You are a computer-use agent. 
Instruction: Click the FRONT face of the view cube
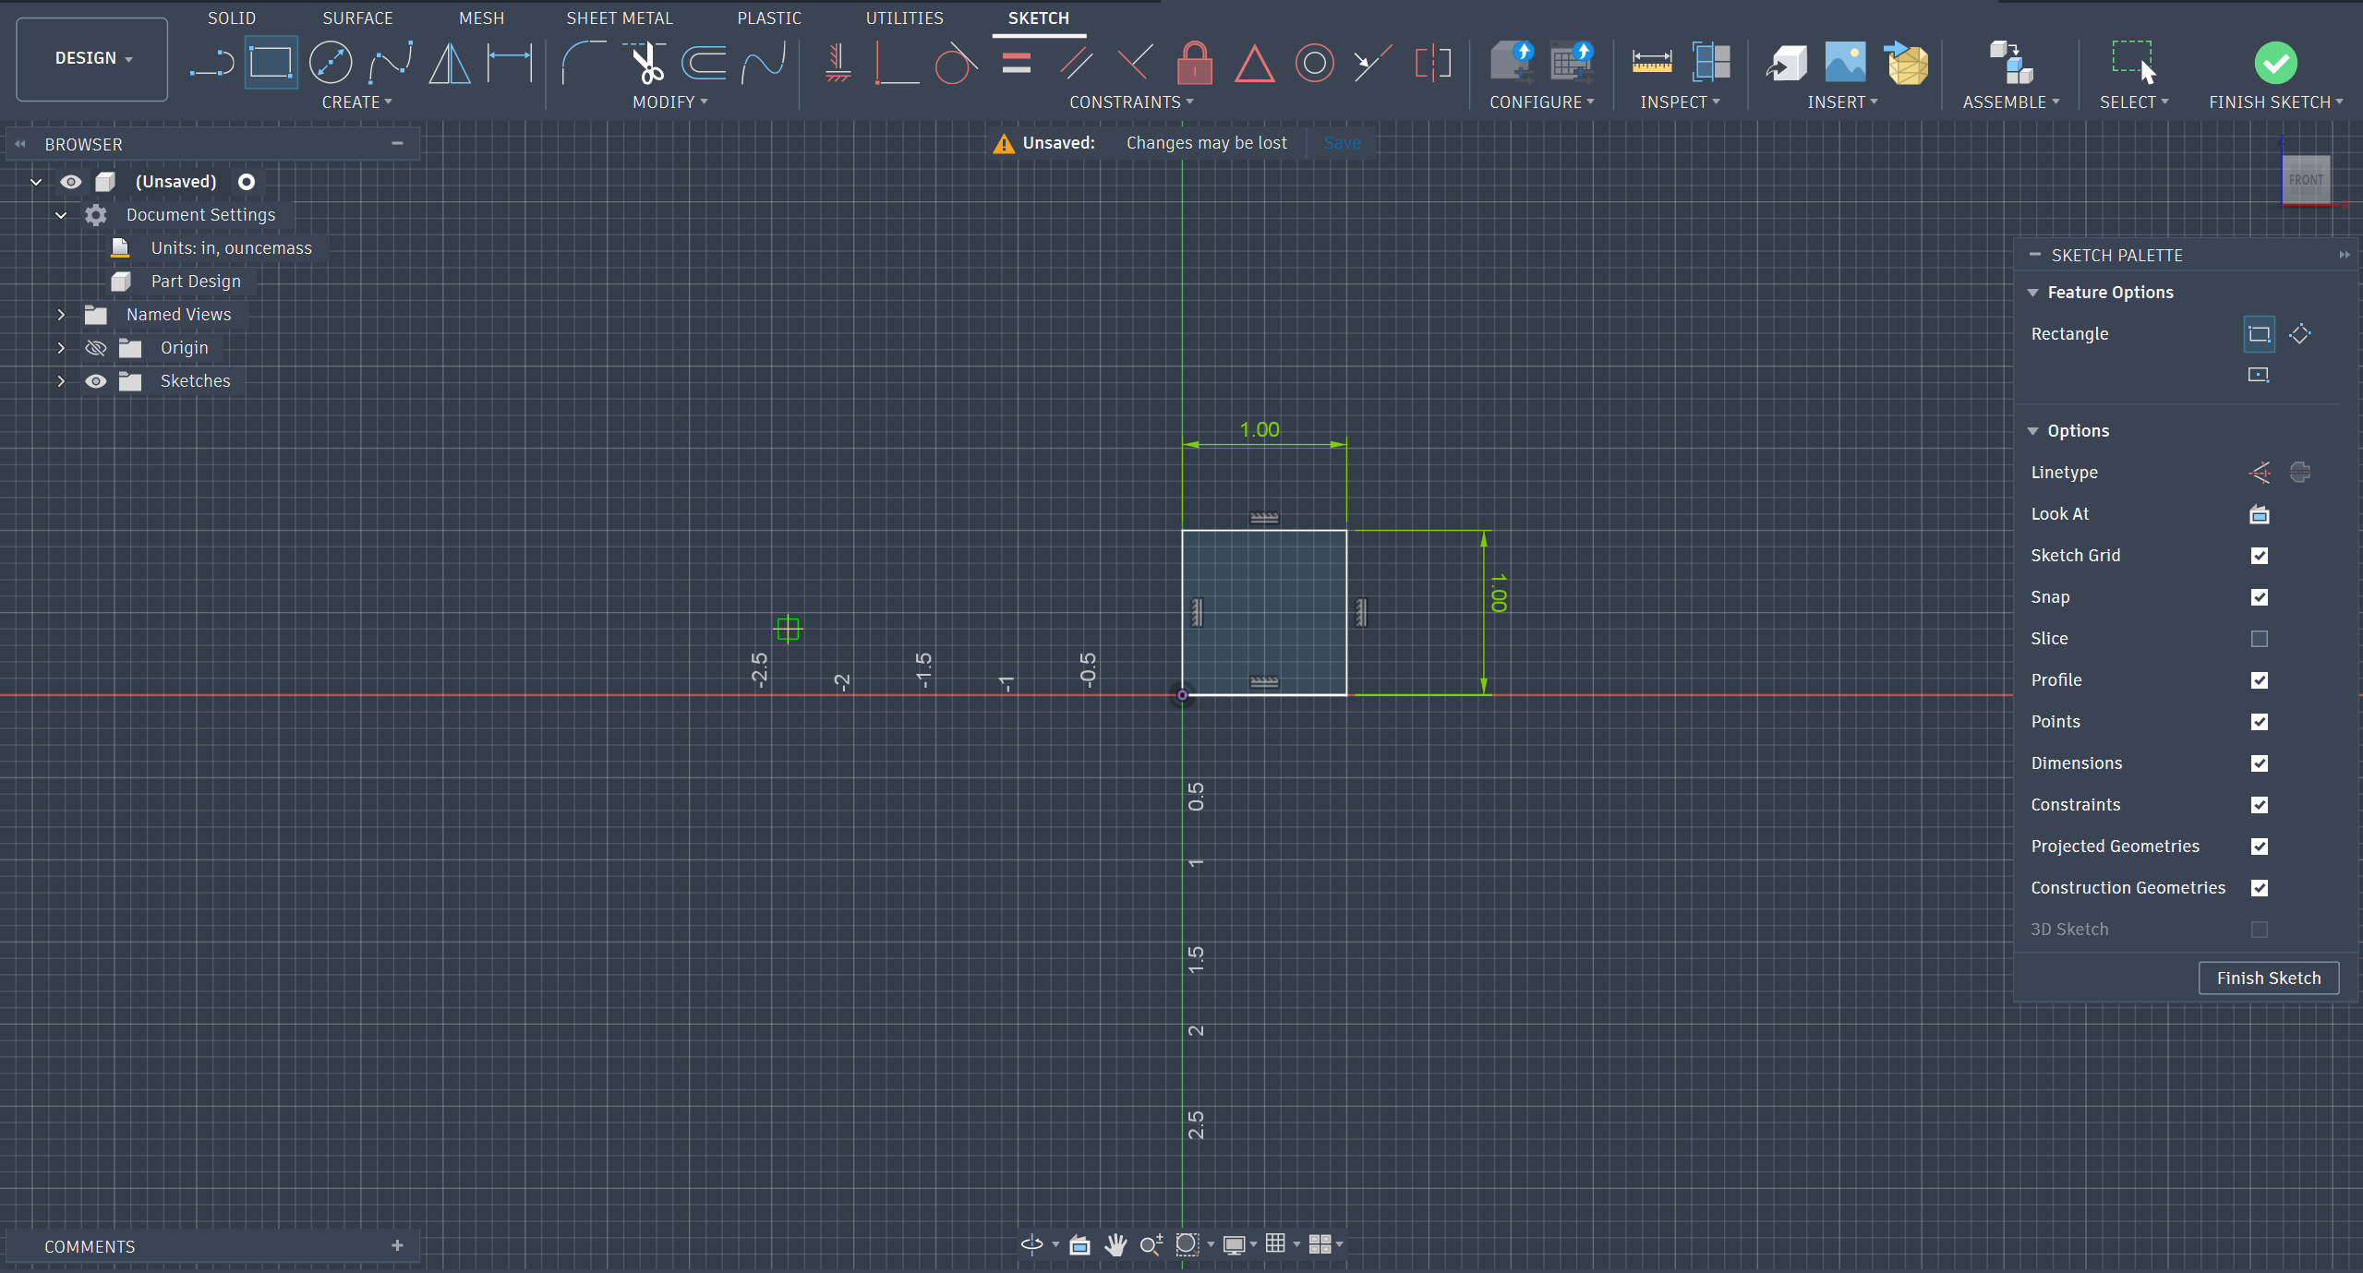coord(2305,180)
